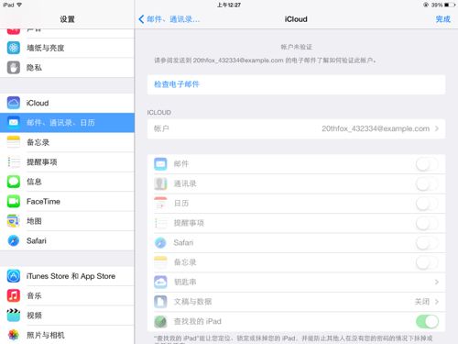Tap the Contacts (通讯录) icon in iCloud list
The height and width of the screenshot is (344, 458).
pos(160,183)
